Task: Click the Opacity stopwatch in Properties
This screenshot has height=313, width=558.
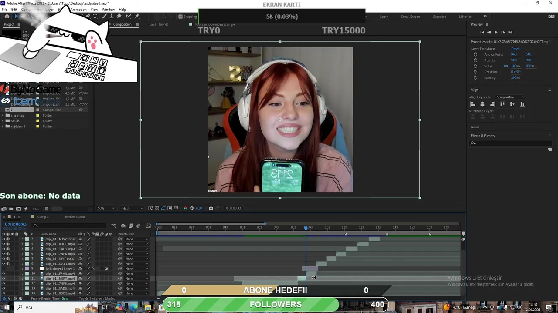Action: (475, 77)
